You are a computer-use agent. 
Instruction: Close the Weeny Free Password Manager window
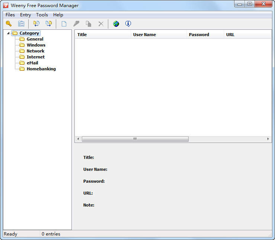pyautogui.click(x=263, y=4)
